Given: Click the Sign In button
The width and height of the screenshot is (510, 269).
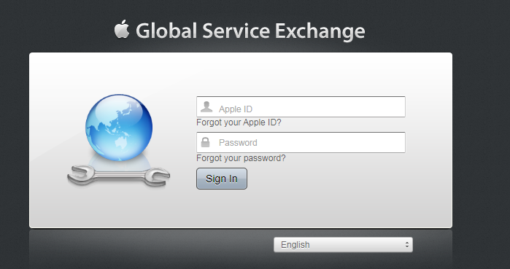Looking at the screenshot, I should (x=222, y=179).
